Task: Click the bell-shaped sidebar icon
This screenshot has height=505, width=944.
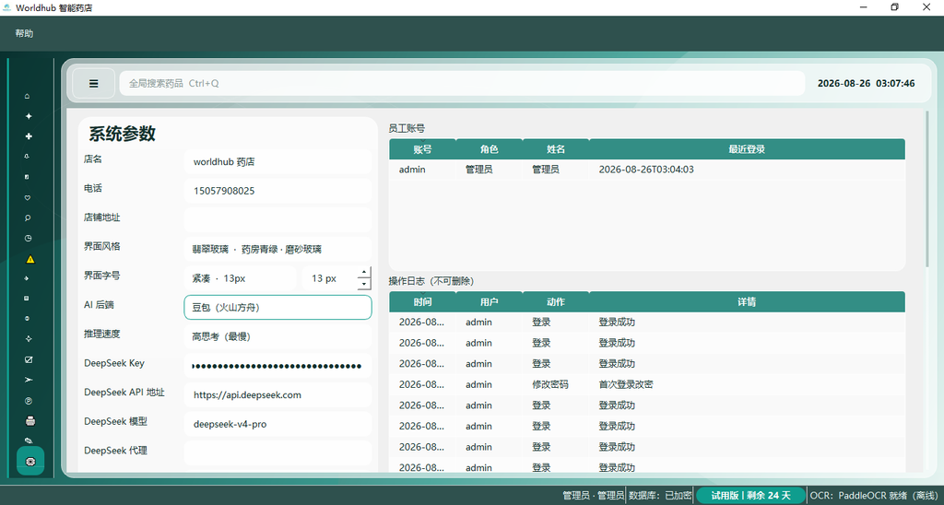Action: pyautogui.click(x=28, y=157)
